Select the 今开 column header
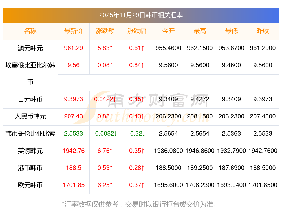The width and height of the screenshot is (282, 213). [168, 31]
